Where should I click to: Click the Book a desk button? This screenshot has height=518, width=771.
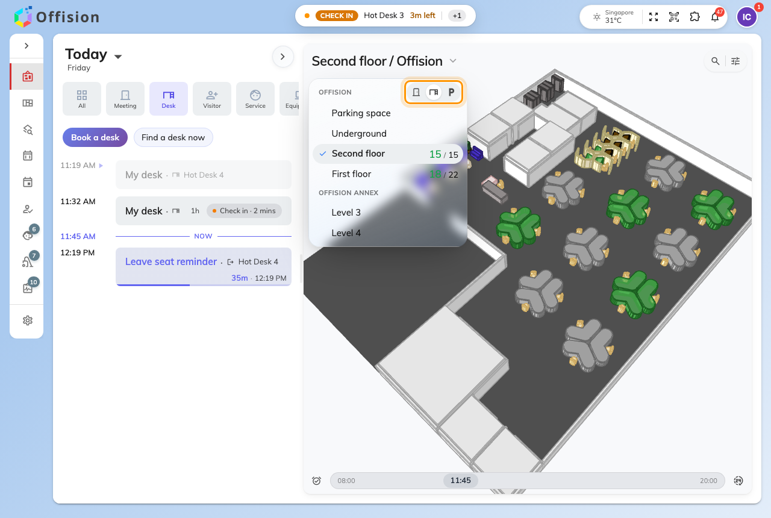coord(95,137)
